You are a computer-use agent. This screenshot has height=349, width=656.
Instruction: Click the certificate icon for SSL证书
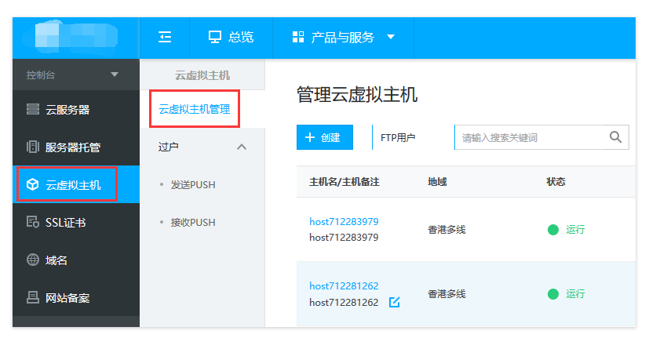[x=33, y=222]
